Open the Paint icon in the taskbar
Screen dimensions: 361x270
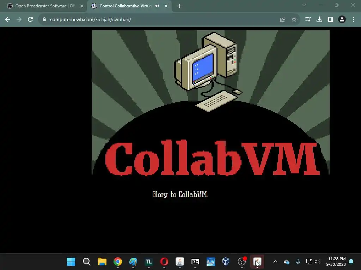click(x=133, y=262)
